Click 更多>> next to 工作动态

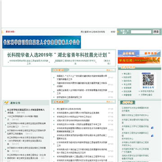[109, 102]
